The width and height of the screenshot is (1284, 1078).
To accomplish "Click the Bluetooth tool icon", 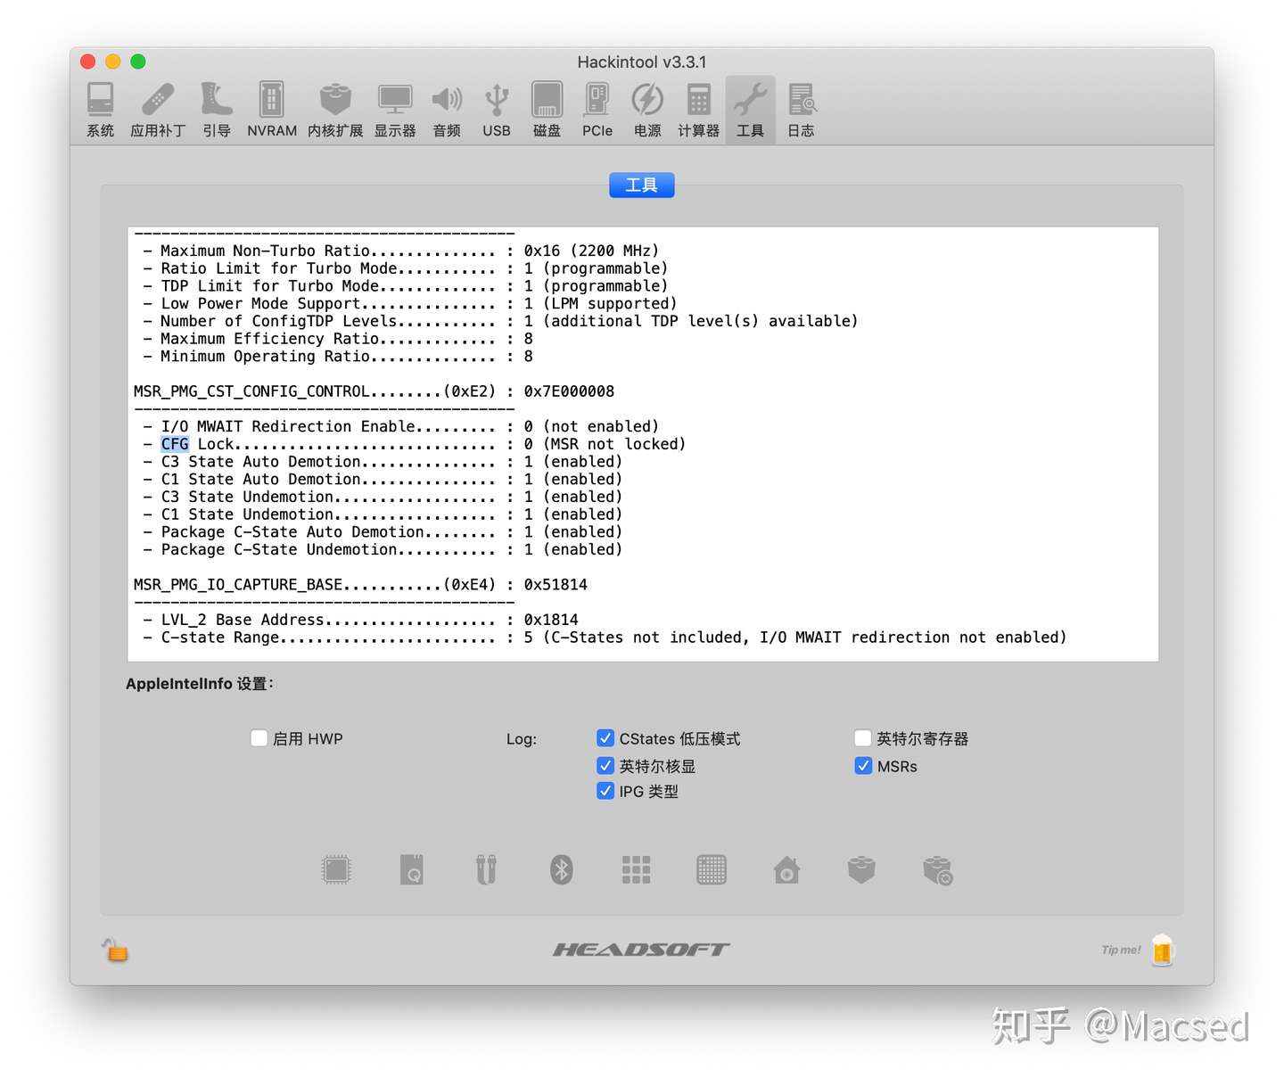I will coord(561,869).
